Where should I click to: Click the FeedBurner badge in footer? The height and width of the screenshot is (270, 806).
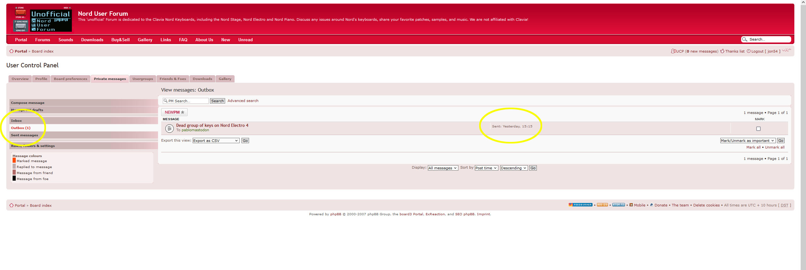[x=580, y=205]
